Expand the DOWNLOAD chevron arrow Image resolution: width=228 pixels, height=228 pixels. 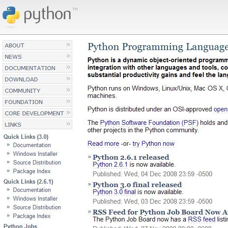[68, 79]
